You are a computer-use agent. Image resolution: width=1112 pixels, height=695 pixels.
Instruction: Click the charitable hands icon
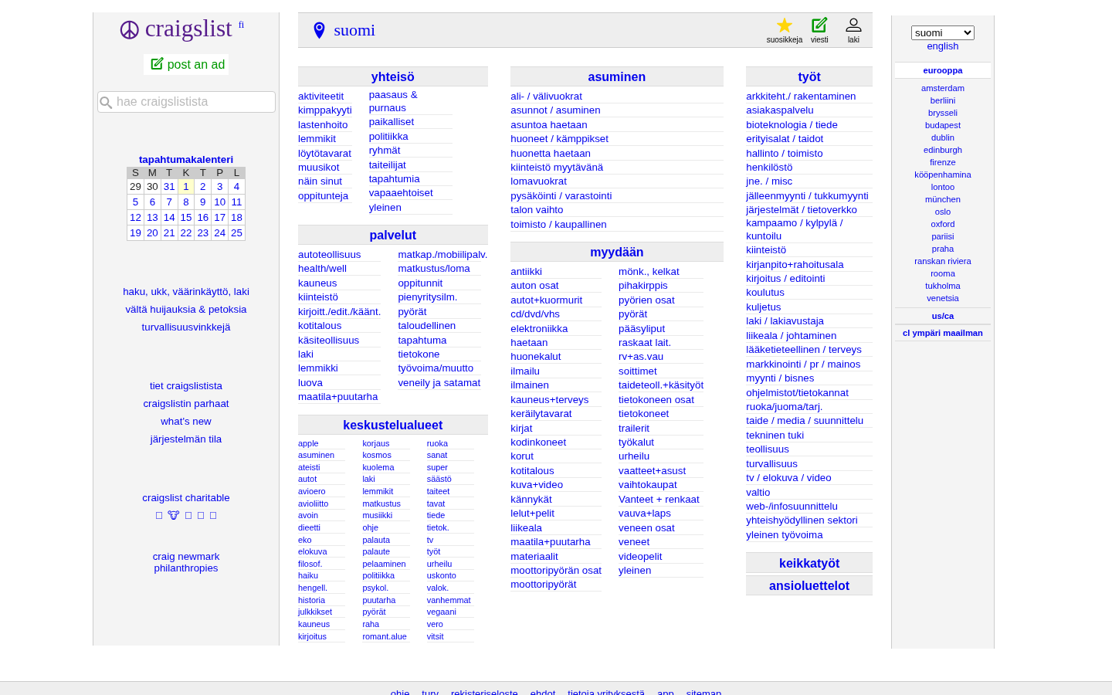[173, 514]
